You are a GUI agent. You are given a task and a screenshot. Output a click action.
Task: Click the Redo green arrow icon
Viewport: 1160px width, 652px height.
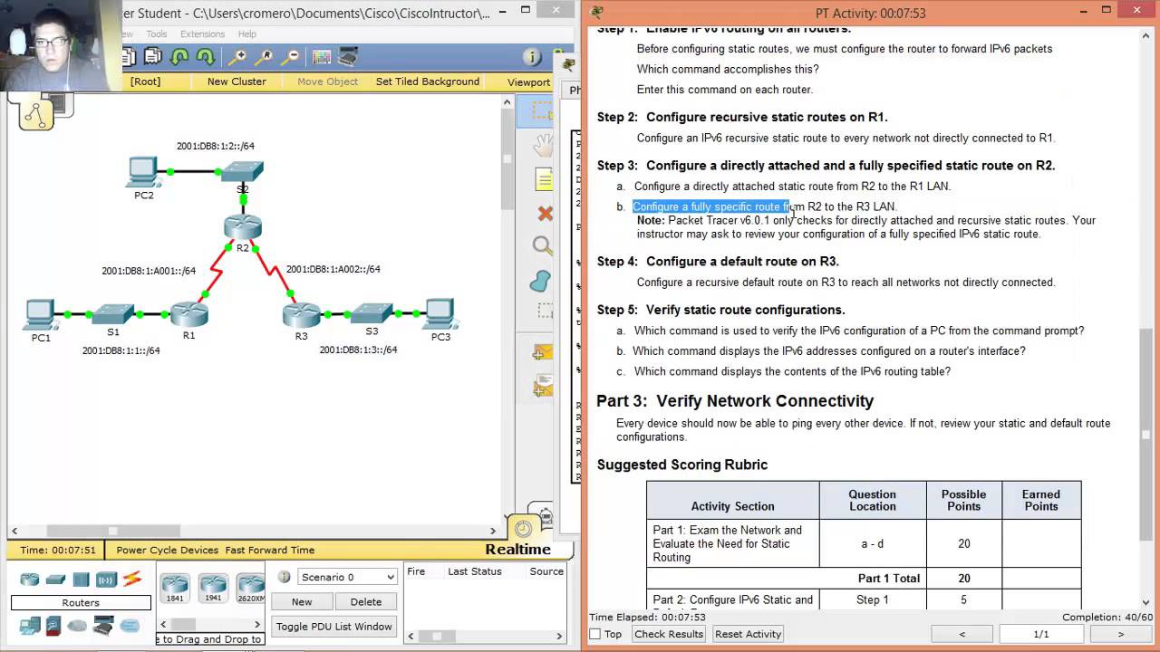205,57
